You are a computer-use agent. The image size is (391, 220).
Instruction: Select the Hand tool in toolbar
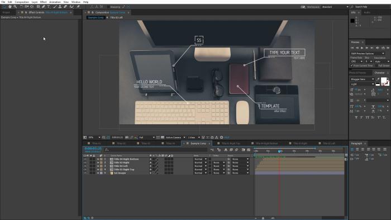[x=10, y=7]
